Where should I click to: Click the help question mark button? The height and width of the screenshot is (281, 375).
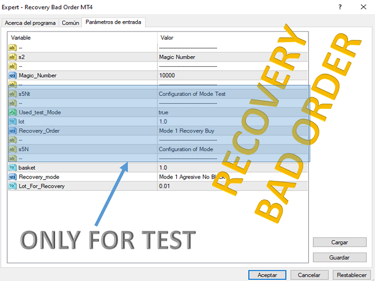coord(340,7)
